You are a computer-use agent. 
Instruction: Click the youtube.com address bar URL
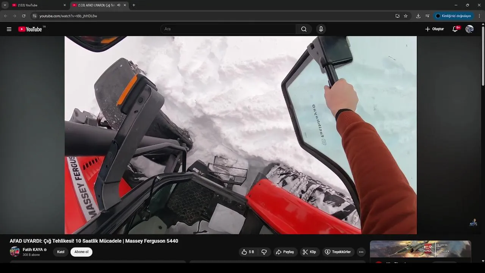(x=68, y=16)
